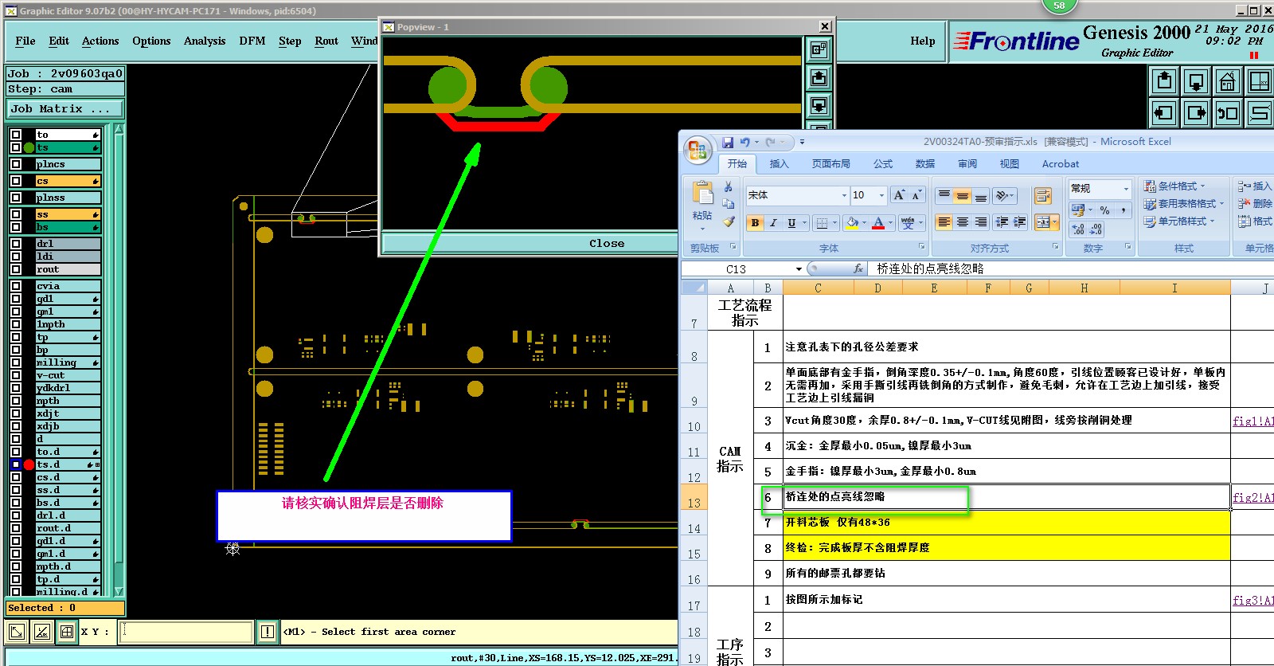The width and height of the screenshot is (1274, 666).
Task: Click the Undo icon in Excel
Action: tap(744, 142)
